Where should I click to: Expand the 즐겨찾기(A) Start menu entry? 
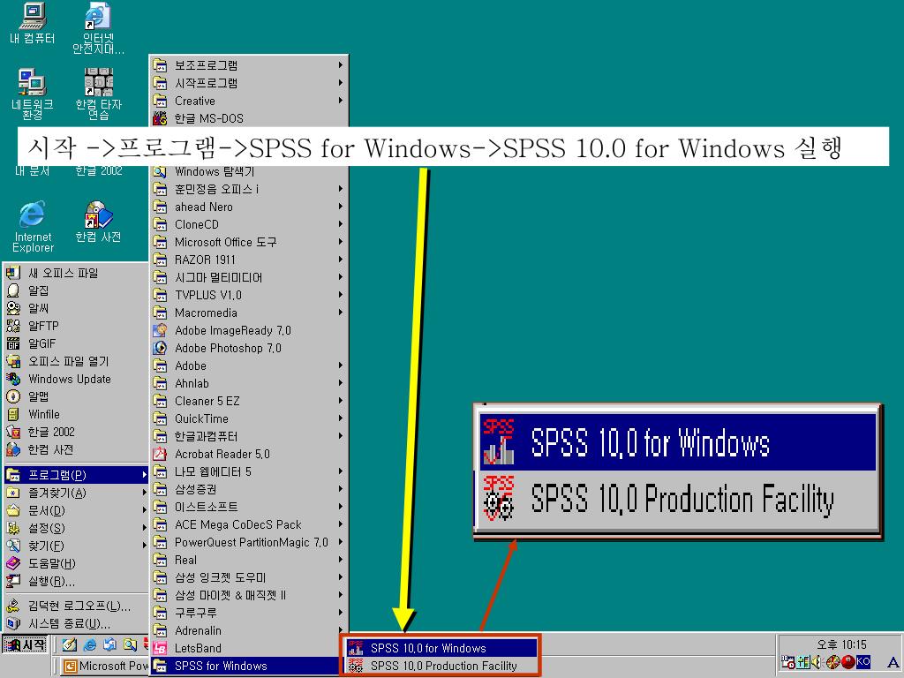(75, 493)
